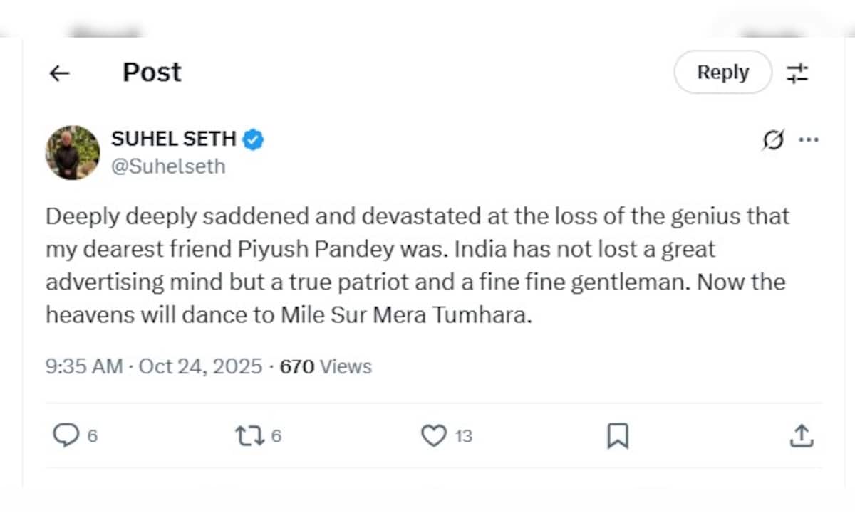
Task: Share the post via upload arrow icon
Action: pyautogui.click(x=802, y=435)
